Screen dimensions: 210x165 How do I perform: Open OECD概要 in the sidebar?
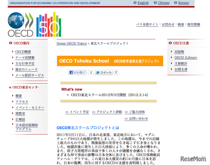[x=23, y=52]
